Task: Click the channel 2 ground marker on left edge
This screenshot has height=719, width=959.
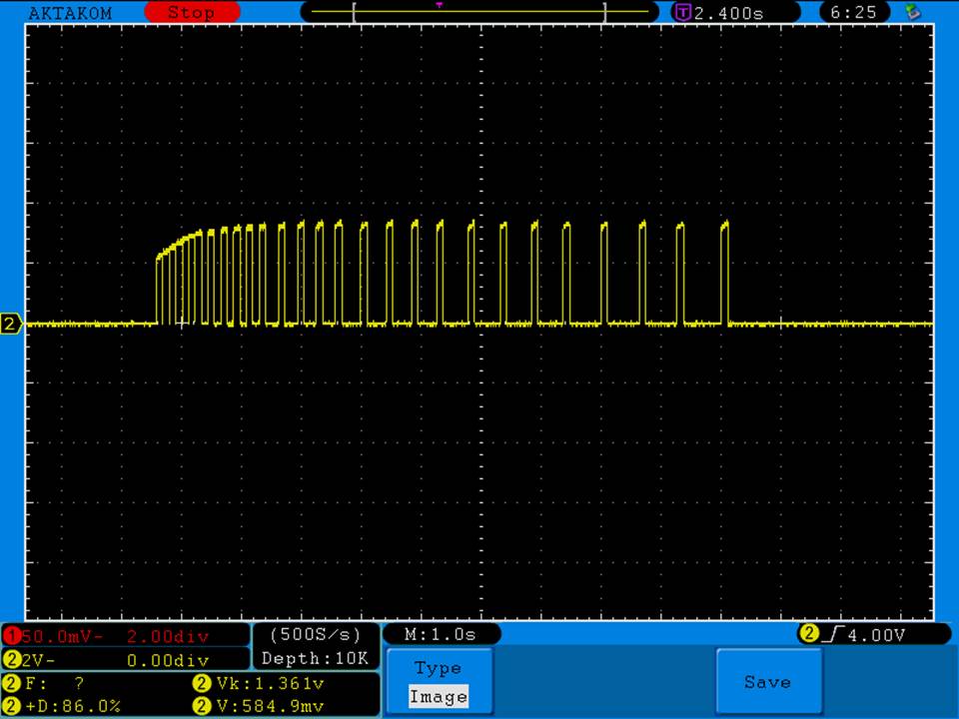Action: [12, 324]
